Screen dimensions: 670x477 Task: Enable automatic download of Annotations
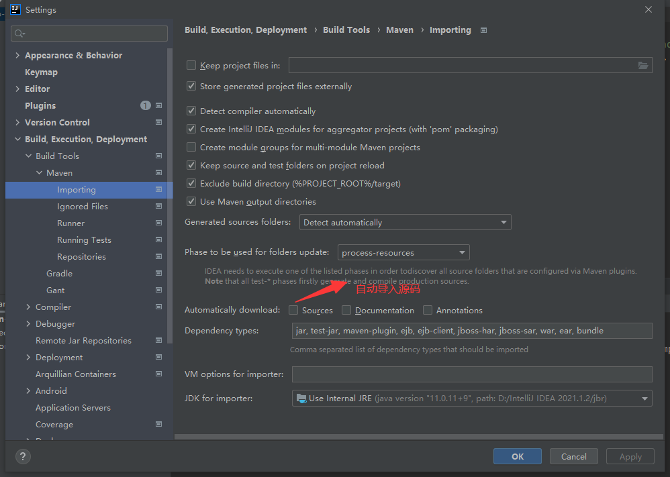(427, 310)
